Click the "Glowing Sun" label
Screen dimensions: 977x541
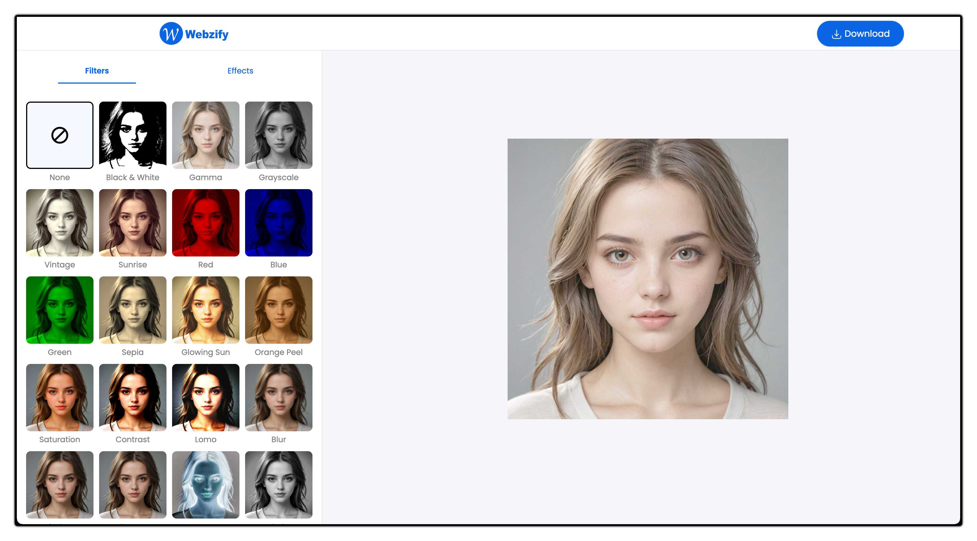click(x=206, y=352)
